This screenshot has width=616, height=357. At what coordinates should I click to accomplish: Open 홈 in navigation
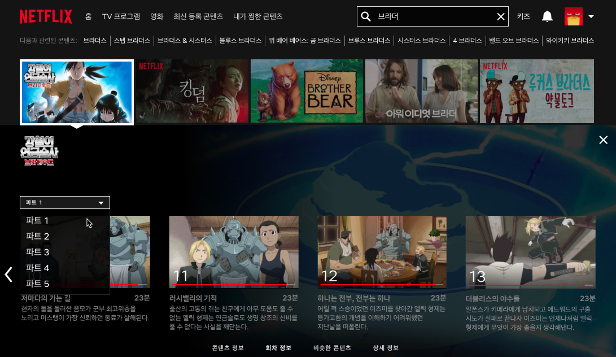pos(89,16)
